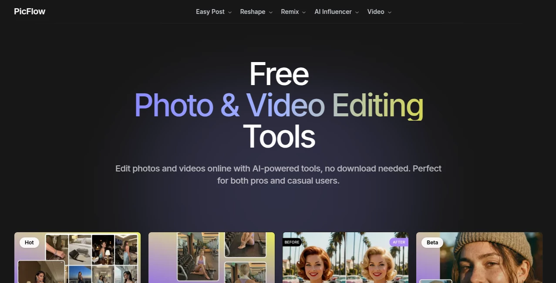
Task: Click the Beta badge on the portrait card
Action: [x=432, y=243]
